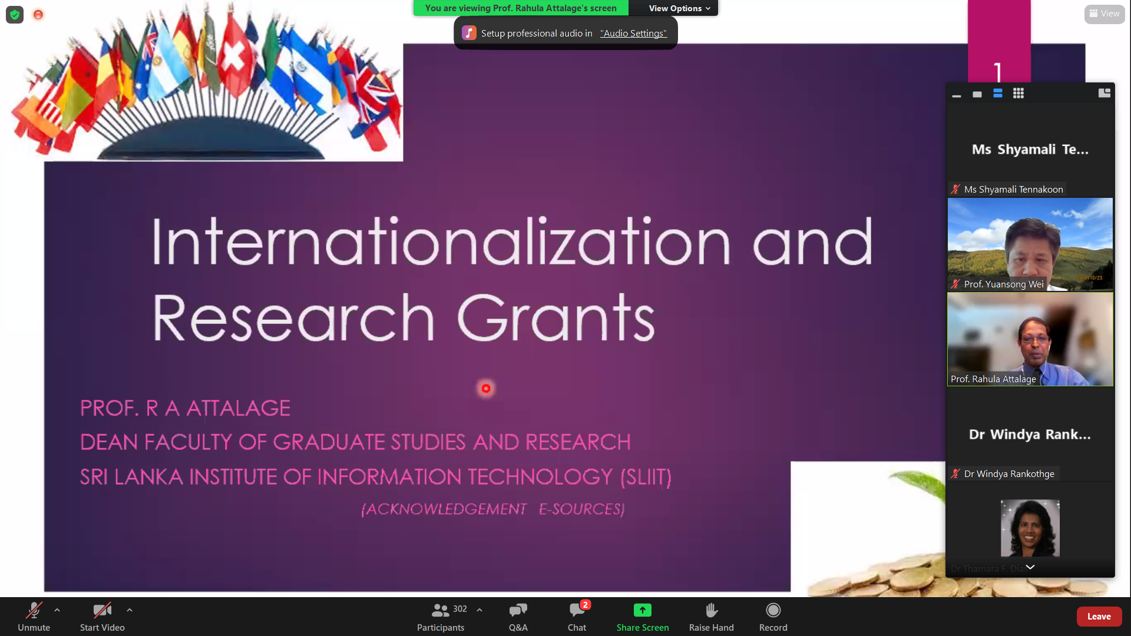Click the Record button
The image size is (1131, 636).
(773, 616)
